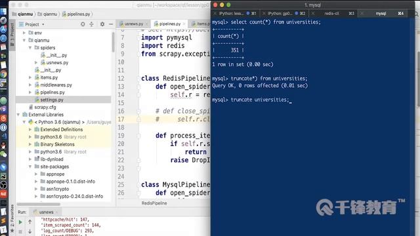
Task: Click RedisPipeline breadcrumb below editor
Action: tap(154, 203)
